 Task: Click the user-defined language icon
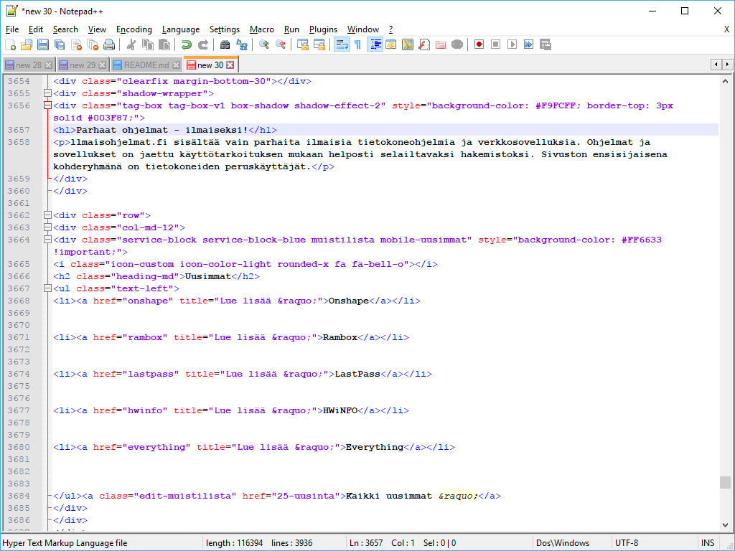(391, 44)
